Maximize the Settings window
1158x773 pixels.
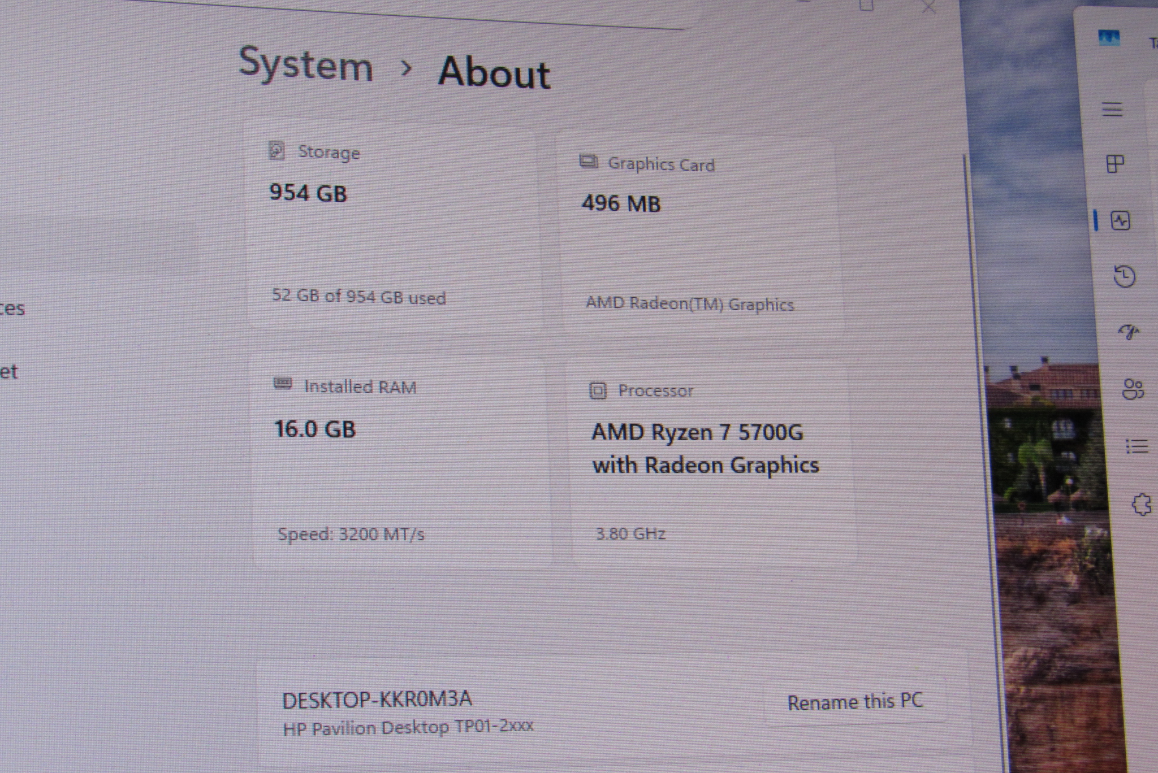(x=866, y=6)
